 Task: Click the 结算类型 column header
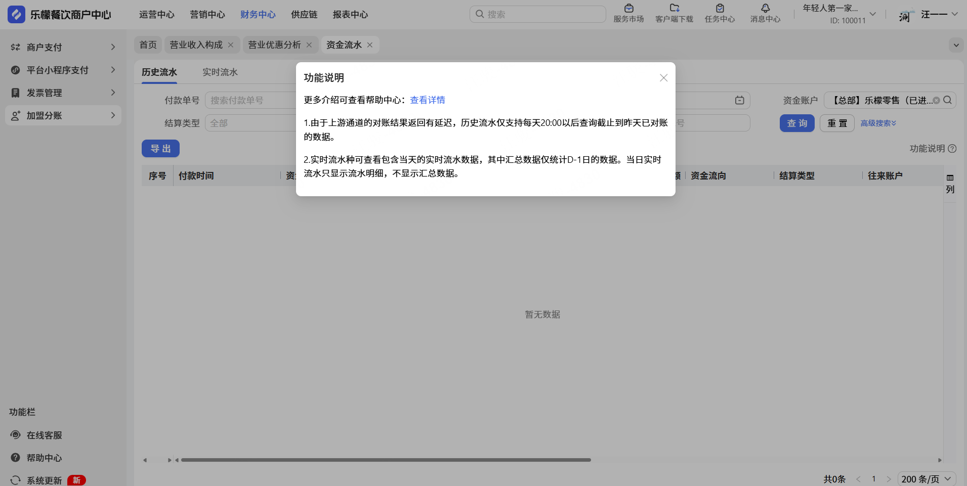[797, 176]
